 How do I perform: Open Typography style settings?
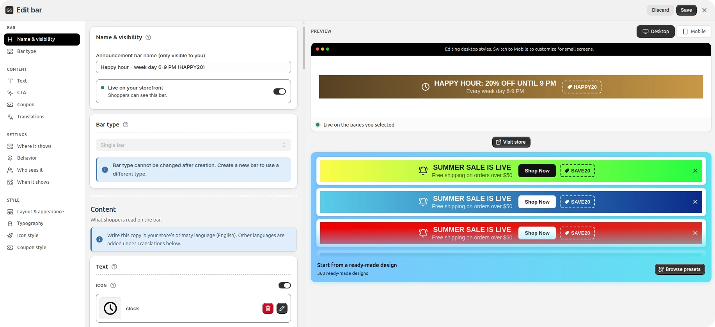click(42, 223)
